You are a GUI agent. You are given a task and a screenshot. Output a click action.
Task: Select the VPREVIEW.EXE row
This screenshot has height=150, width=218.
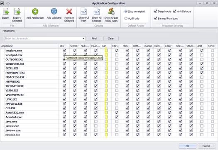pyautogui.click(x=111, y=95)
